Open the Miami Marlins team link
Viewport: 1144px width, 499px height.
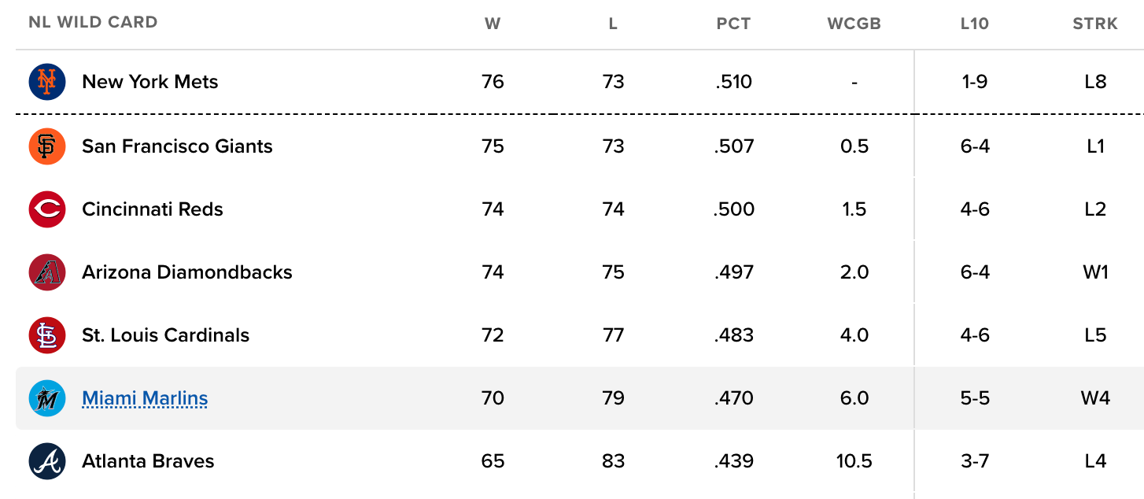(x=145, y=398)
